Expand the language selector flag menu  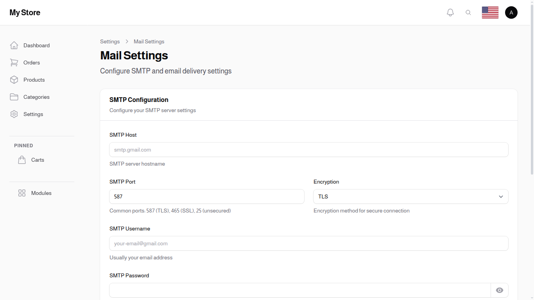click(490, 12)
